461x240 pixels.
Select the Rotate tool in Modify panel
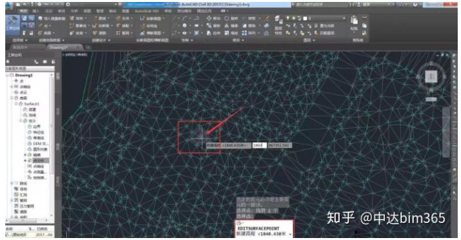click(x=231, y=18)
